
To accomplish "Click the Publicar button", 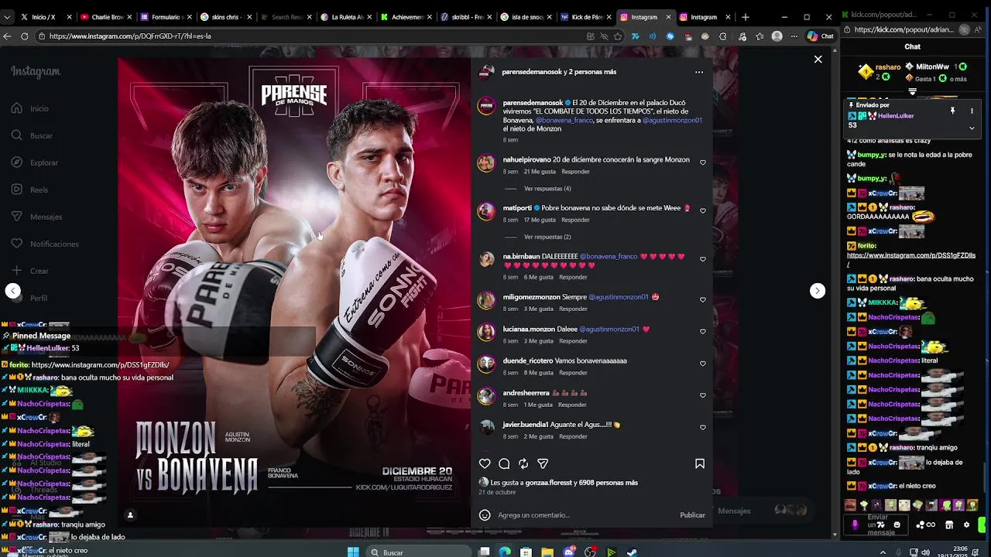I will [692, 515].
